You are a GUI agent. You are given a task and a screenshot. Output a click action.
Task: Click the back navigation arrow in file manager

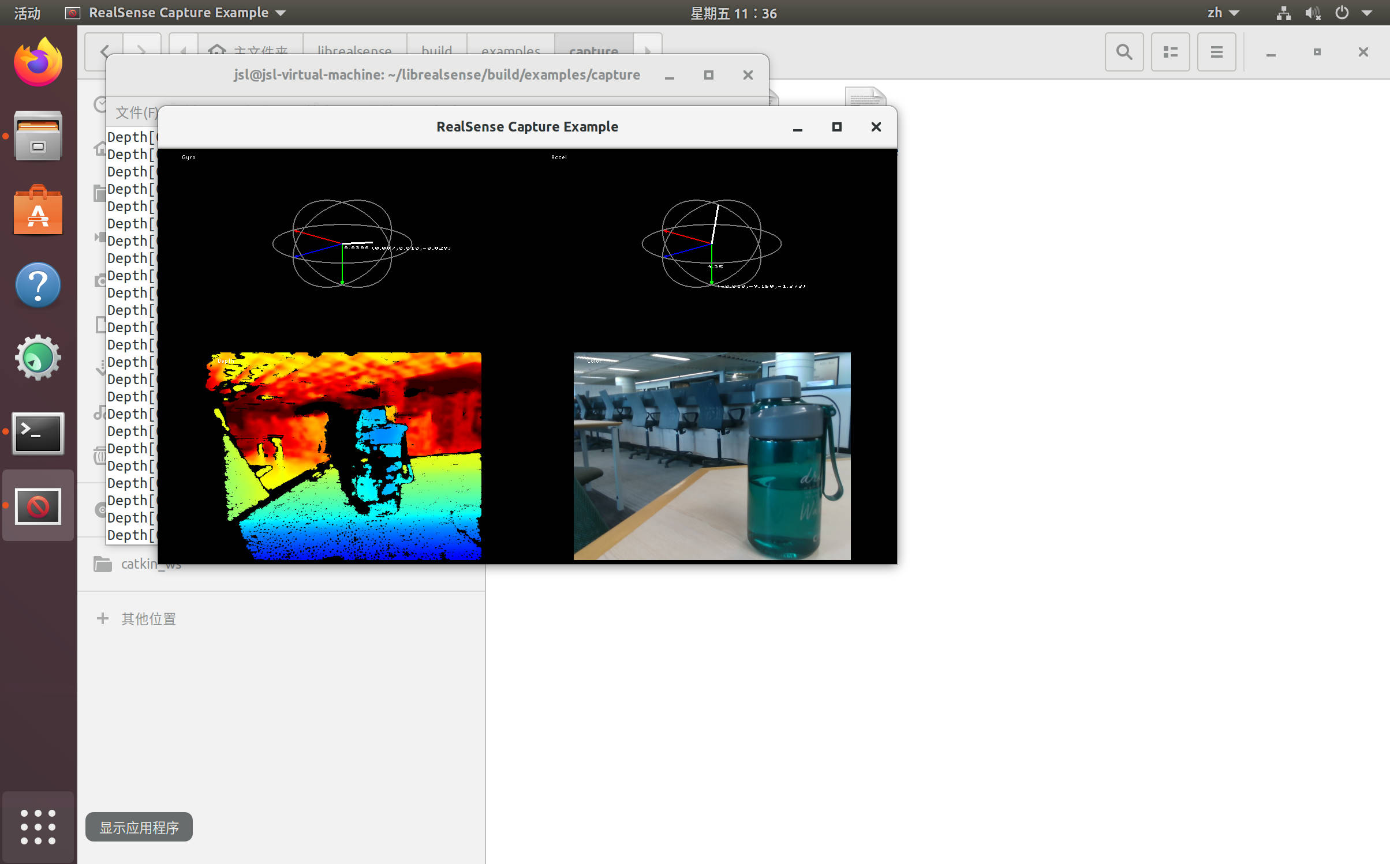pyautogui.click(x=105, y=51)
